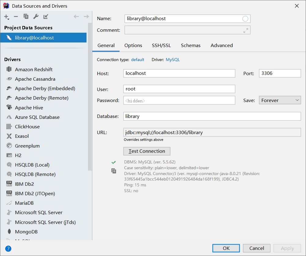Duplicate the data source with copy icon
Image resolution: width=306 pixels, height=256 pixels.
tap(26, 16)
